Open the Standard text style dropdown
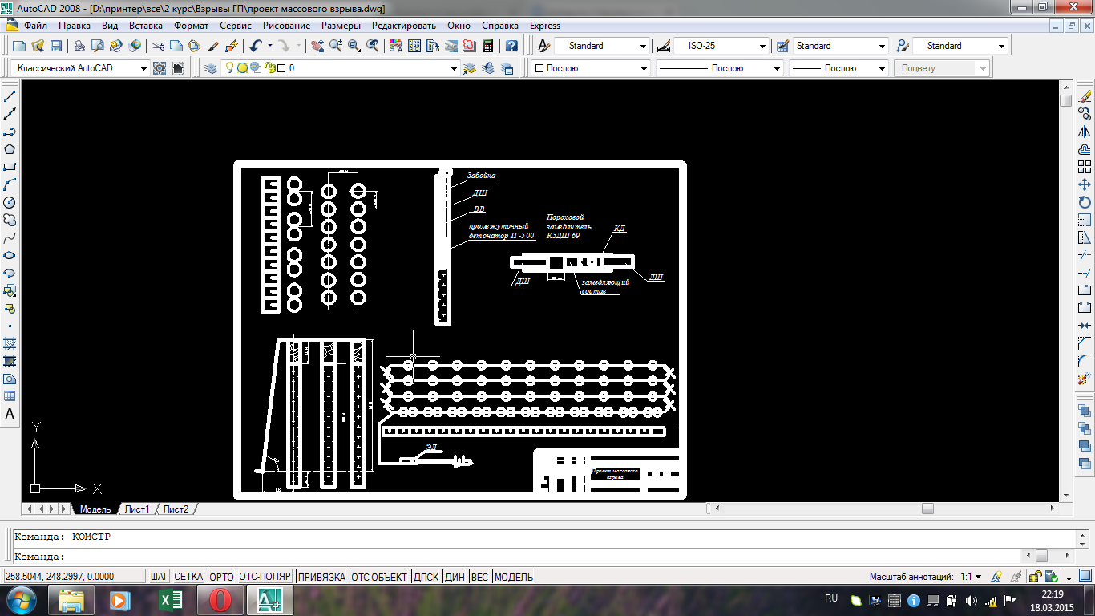Viewport: 1095px width, 616px height. [643, 46]
